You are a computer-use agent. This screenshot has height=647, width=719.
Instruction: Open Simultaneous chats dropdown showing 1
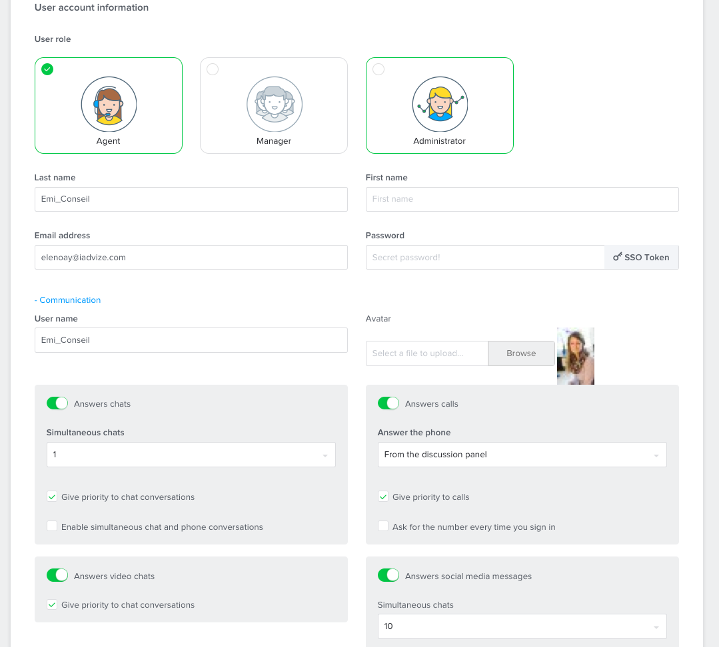coord(191,455)
